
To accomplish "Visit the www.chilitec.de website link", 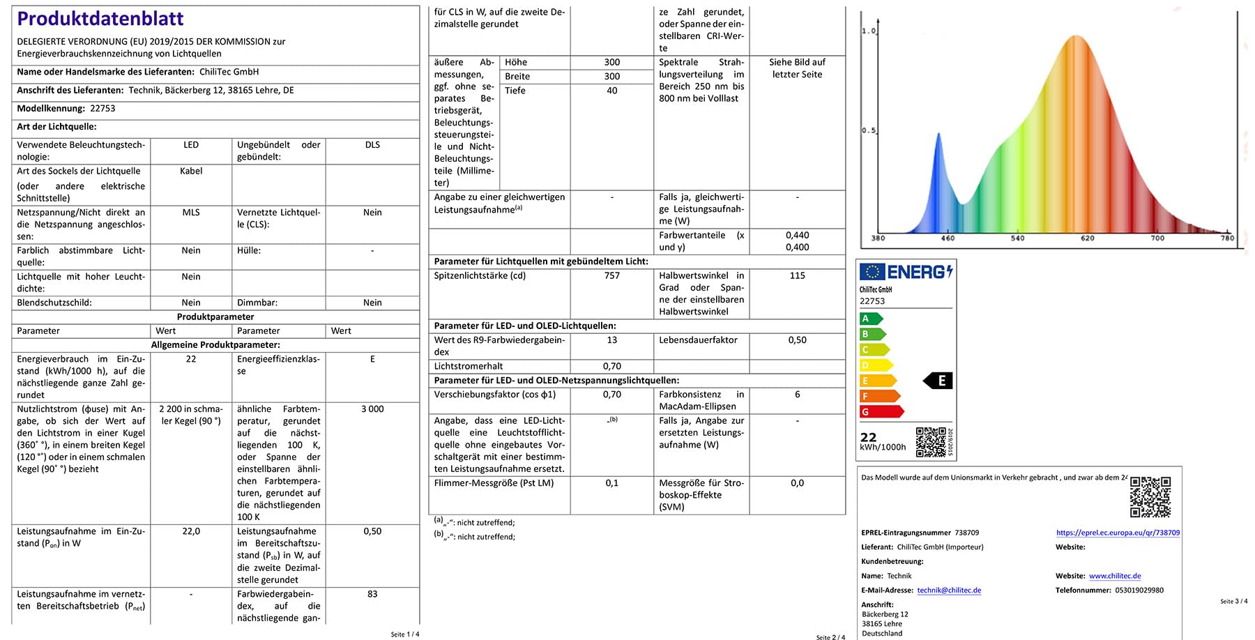I will point(1115,576).
